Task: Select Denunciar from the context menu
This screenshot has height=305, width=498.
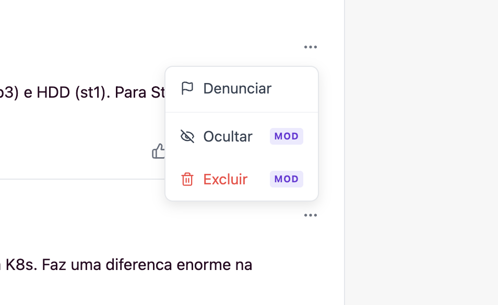Action: 237,89
